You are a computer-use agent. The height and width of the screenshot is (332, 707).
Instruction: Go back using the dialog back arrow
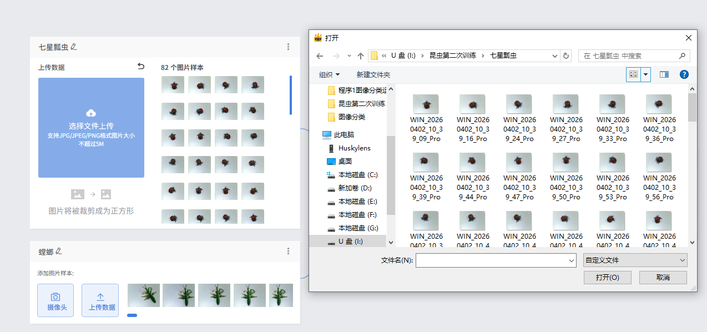coord(320,56)
